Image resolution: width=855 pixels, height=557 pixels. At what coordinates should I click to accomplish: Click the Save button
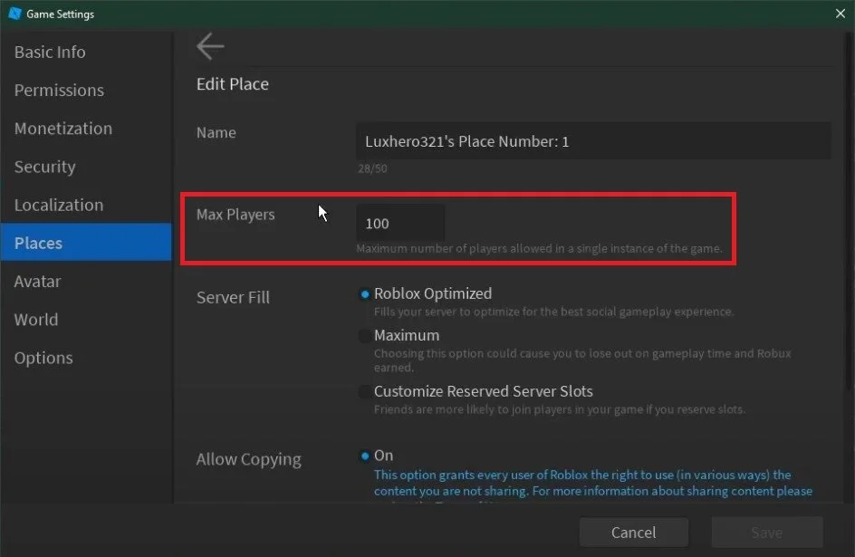[766, 532]
